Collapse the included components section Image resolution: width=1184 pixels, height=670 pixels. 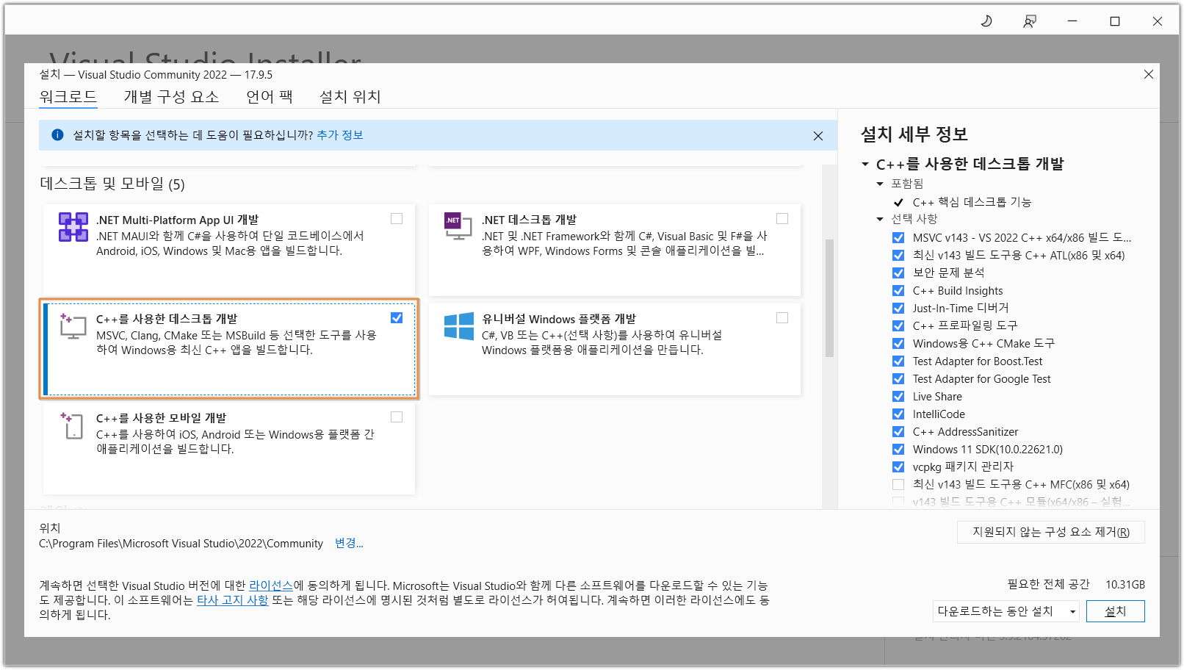pyautogui.click(x=880, y=184)
